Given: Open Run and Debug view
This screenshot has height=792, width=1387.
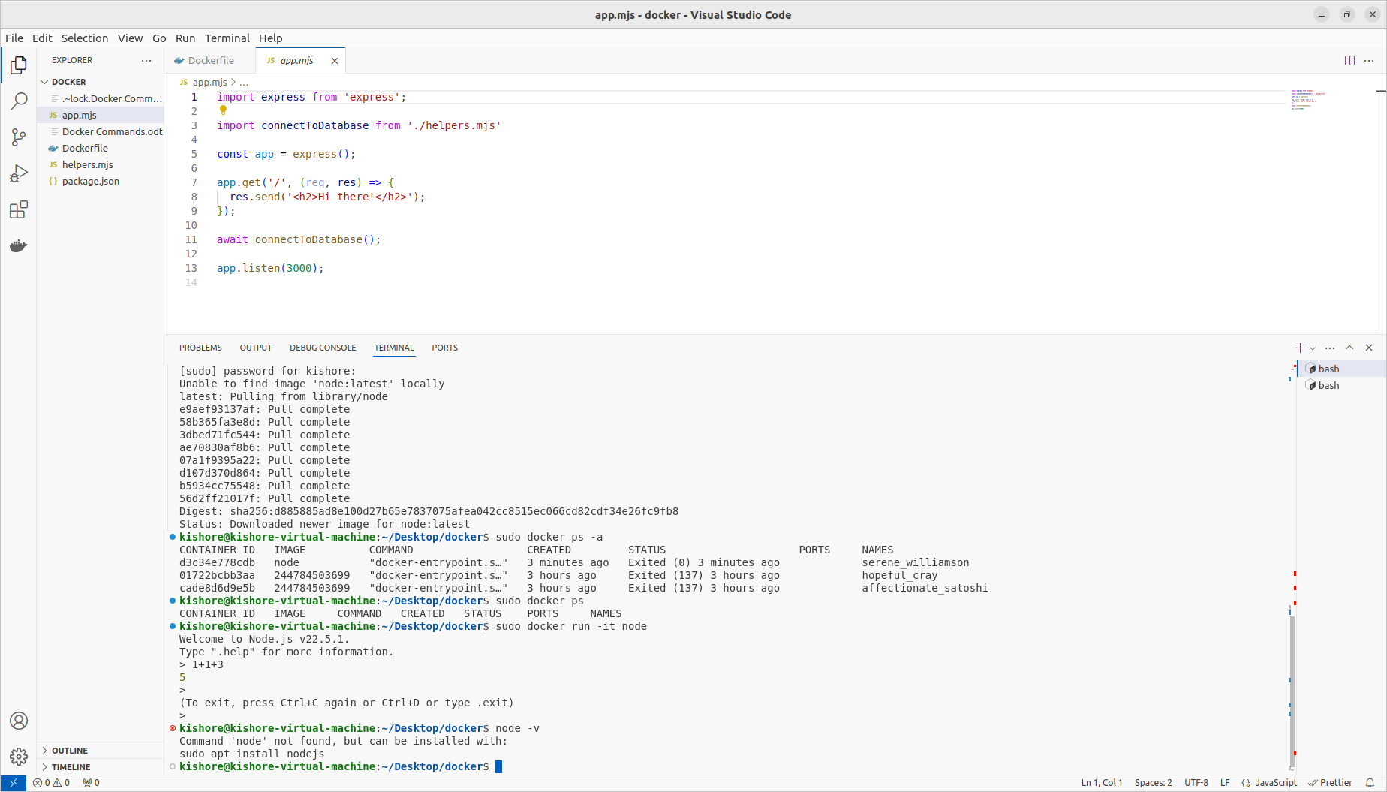Looking at the screenshot, I should (19, 174).
